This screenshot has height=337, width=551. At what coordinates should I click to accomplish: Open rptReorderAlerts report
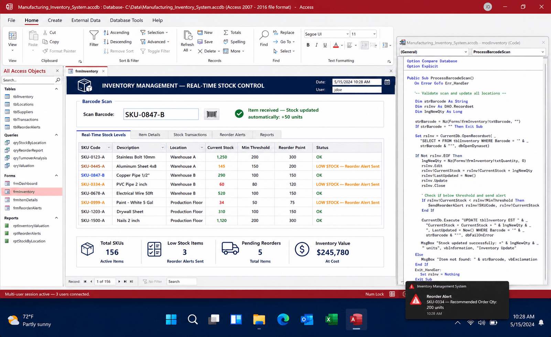[x=27, y=233]
